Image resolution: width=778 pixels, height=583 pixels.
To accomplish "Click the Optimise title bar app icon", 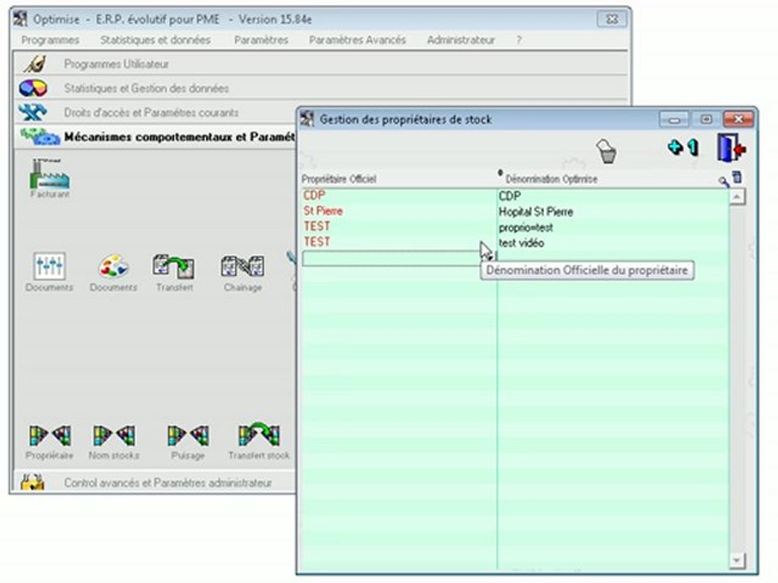I will (x=20, y=19).
